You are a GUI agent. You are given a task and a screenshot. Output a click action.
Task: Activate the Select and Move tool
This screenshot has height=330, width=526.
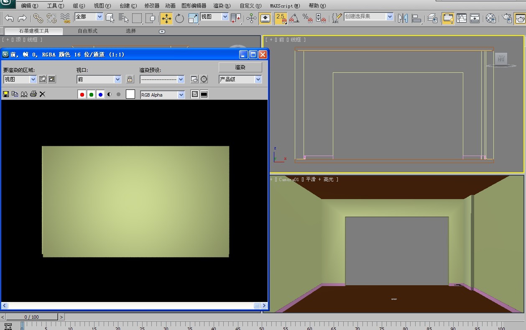pos(166,18)
